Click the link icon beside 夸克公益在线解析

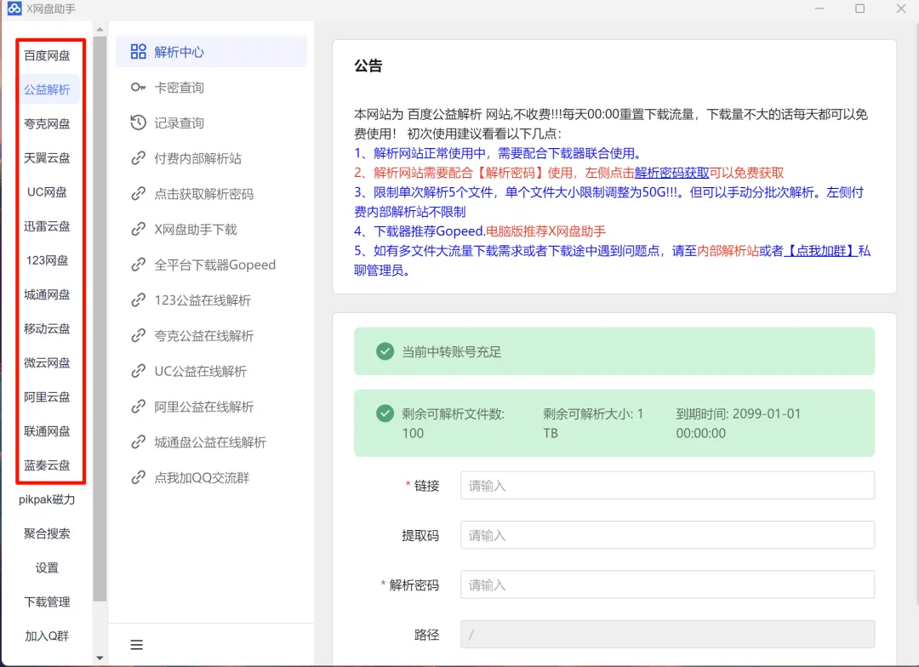click(139, 335)
